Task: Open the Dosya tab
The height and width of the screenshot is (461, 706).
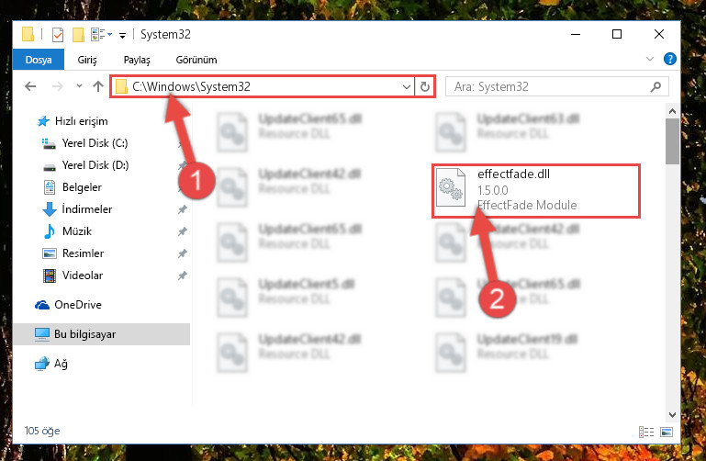Action: coord(39,60)
